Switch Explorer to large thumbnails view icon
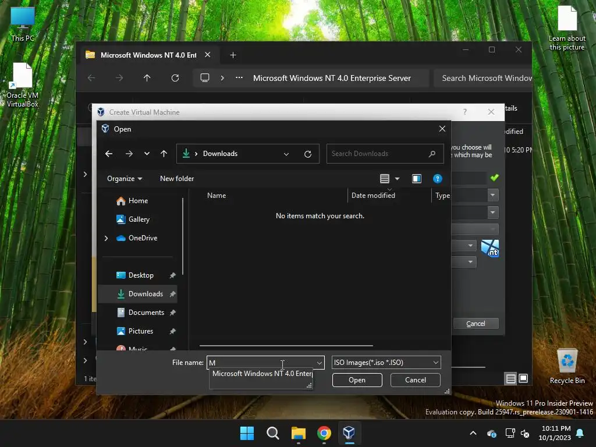The width and height of the screenshot is (596, 447). pyautogui.click(x=523, y=378)
